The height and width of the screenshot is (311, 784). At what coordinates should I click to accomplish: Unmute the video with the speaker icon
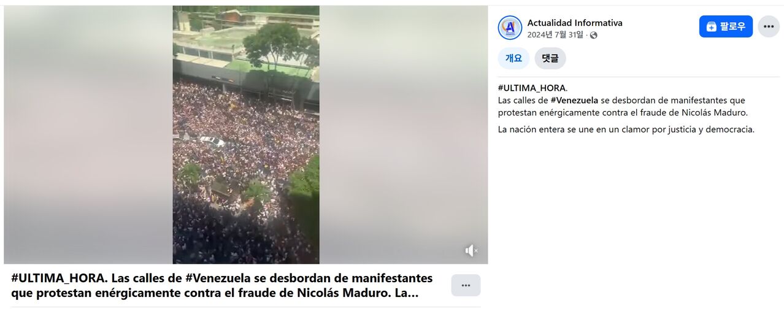pos(471,250)
